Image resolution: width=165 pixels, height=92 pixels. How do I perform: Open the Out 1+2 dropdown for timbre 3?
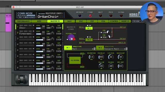tap(59, 40)
